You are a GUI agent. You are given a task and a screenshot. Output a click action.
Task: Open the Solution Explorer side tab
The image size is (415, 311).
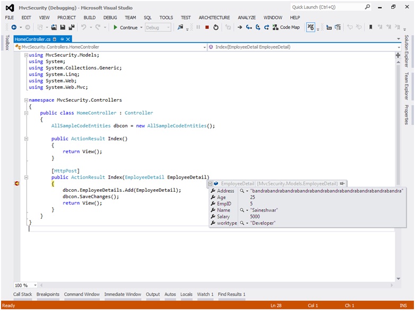tap(407, 51)
